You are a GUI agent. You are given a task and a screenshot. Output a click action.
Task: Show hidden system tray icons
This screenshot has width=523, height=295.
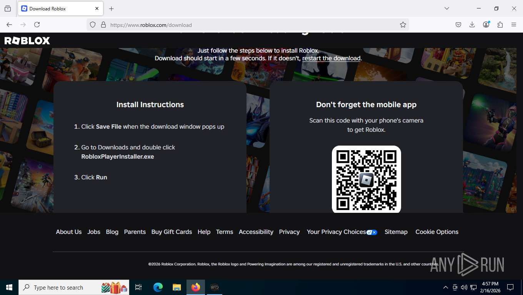pos(446,287)
